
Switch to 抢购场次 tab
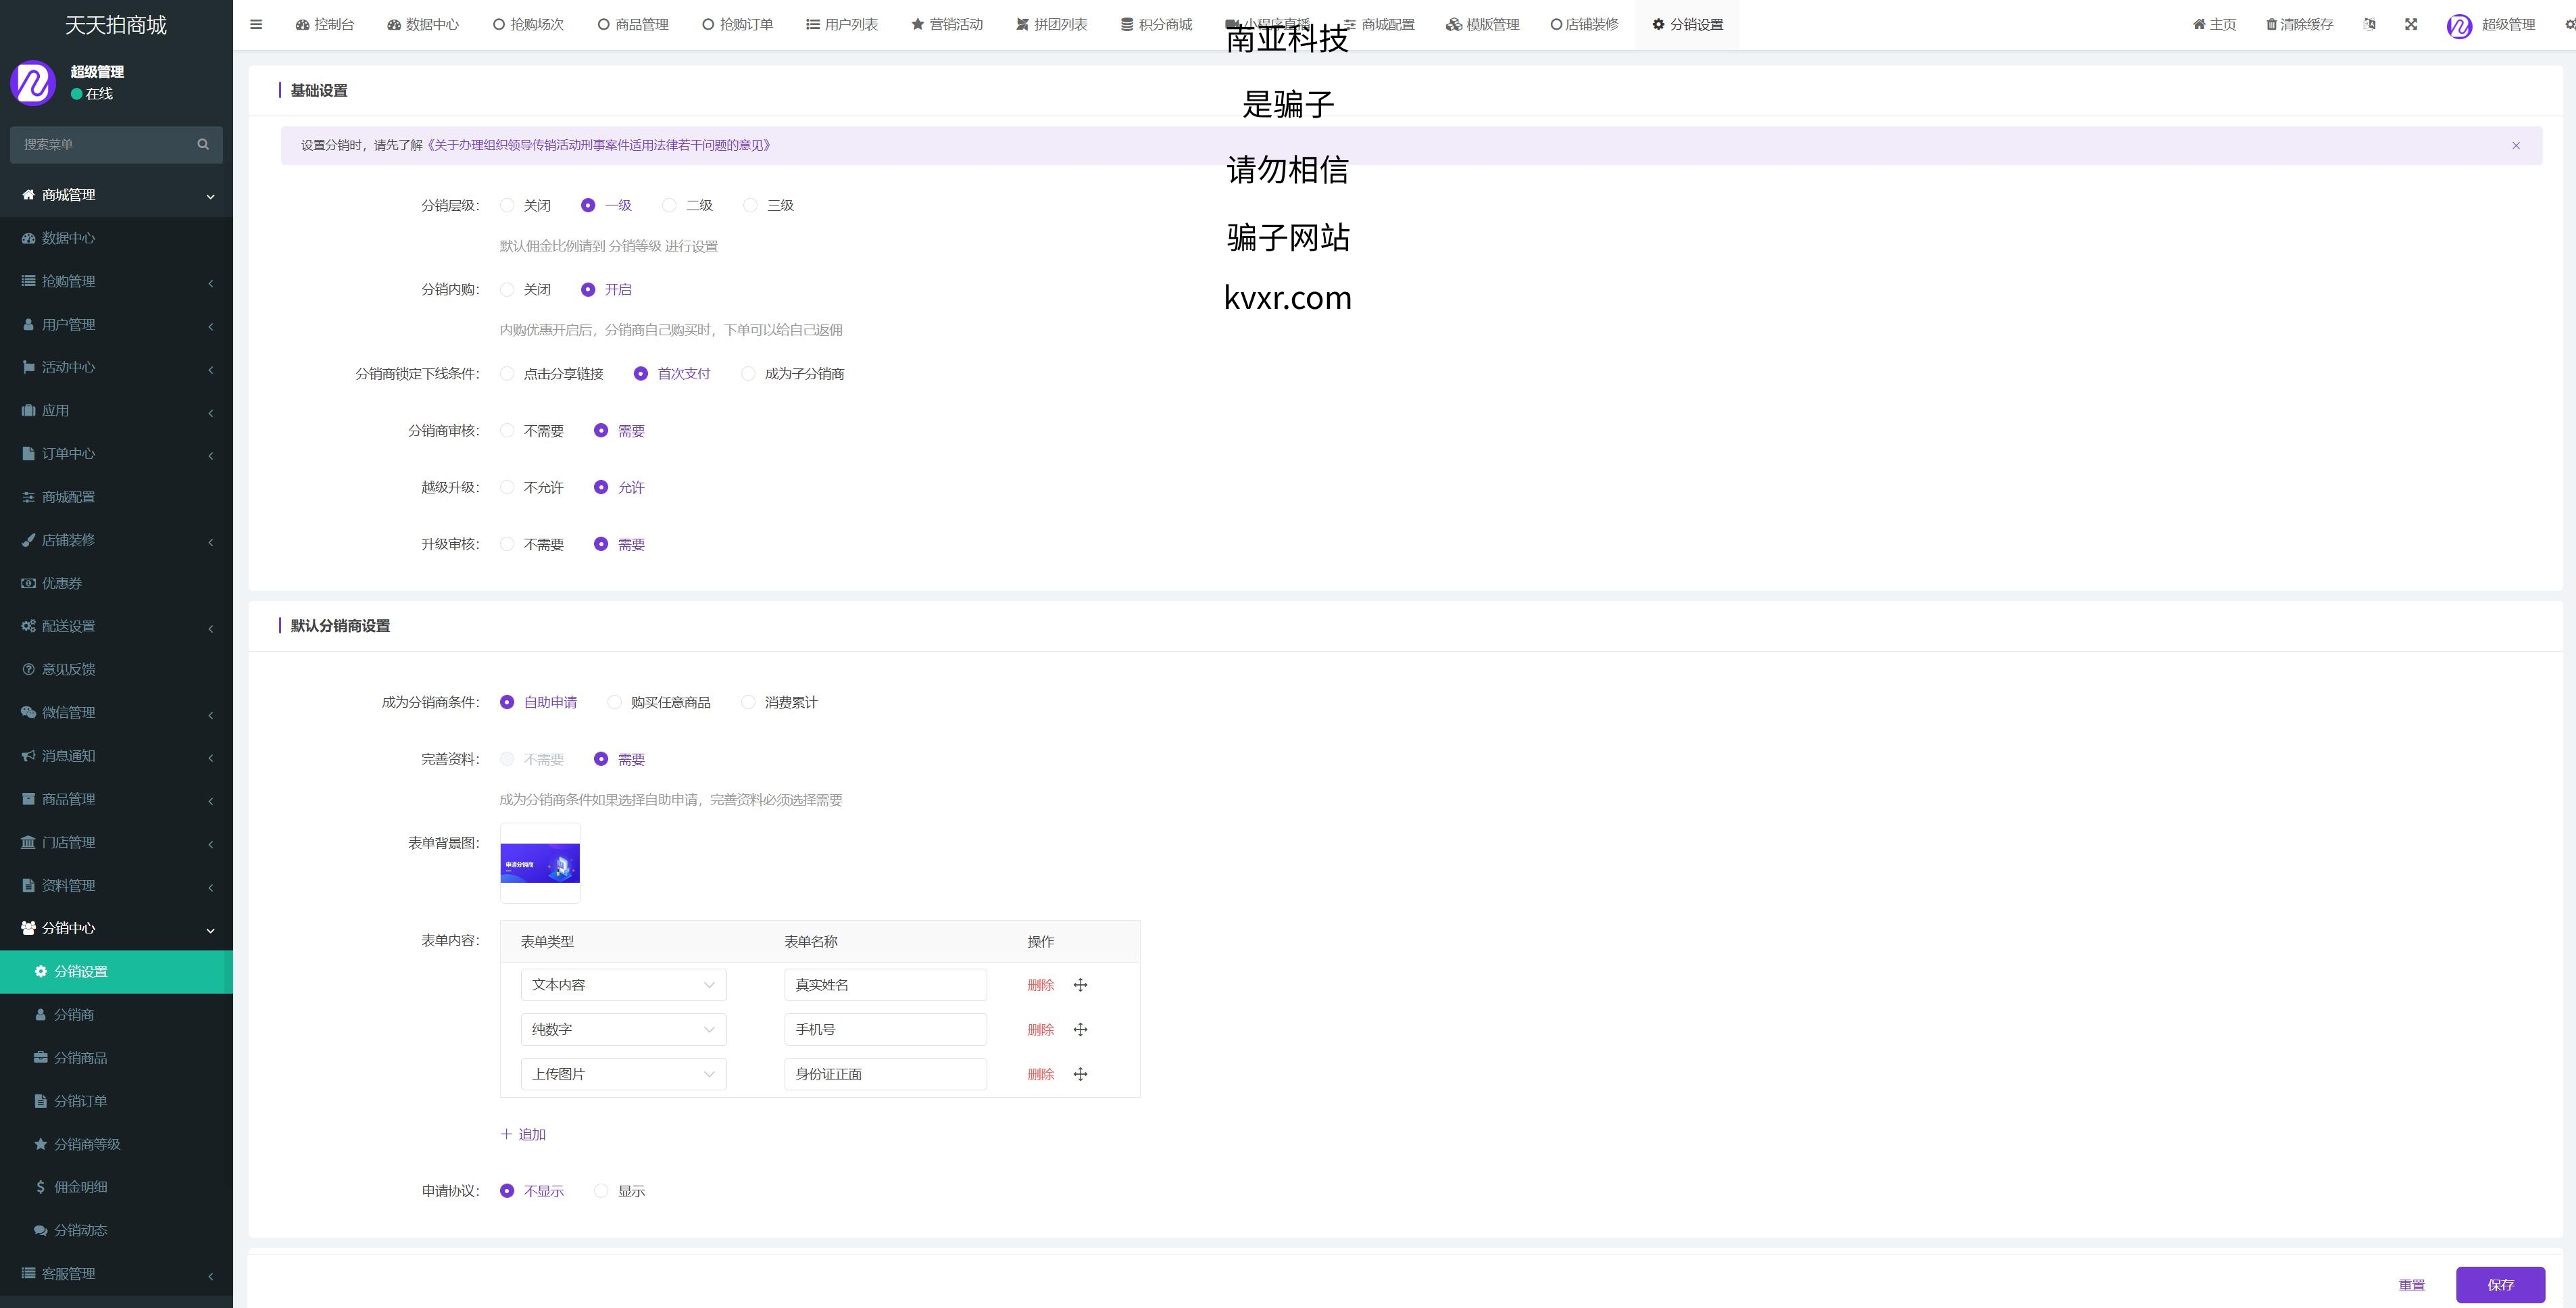[528, 24]
